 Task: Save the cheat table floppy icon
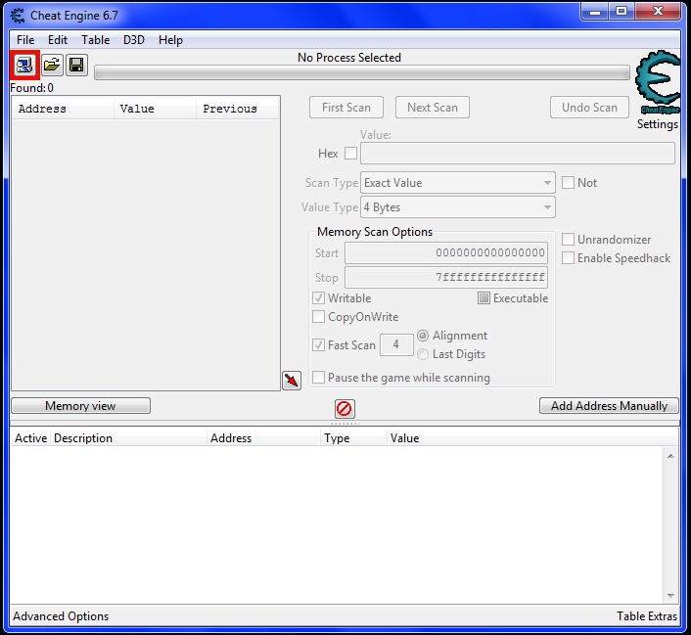[76, 66]
